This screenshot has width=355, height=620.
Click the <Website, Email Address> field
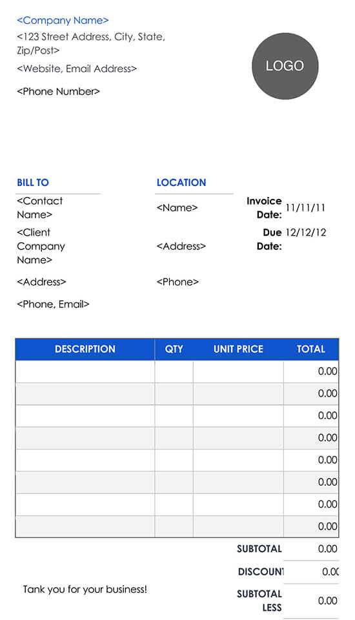tap(77, 69)
